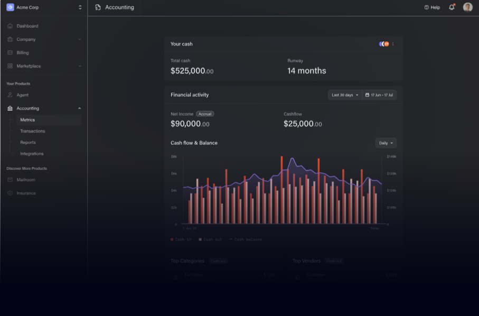Open Transactions under Accounting
Image resolution: width=479 pixels, height=316 pixels.
pyautogui.click(x=32, y=131)
